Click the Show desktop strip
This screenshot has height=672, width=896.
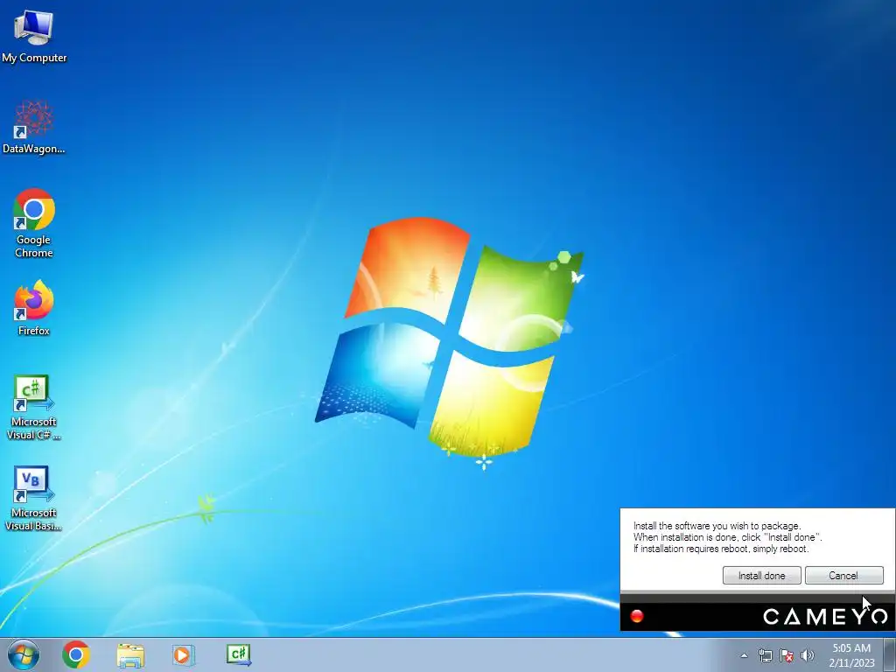[x=890, y=654]
